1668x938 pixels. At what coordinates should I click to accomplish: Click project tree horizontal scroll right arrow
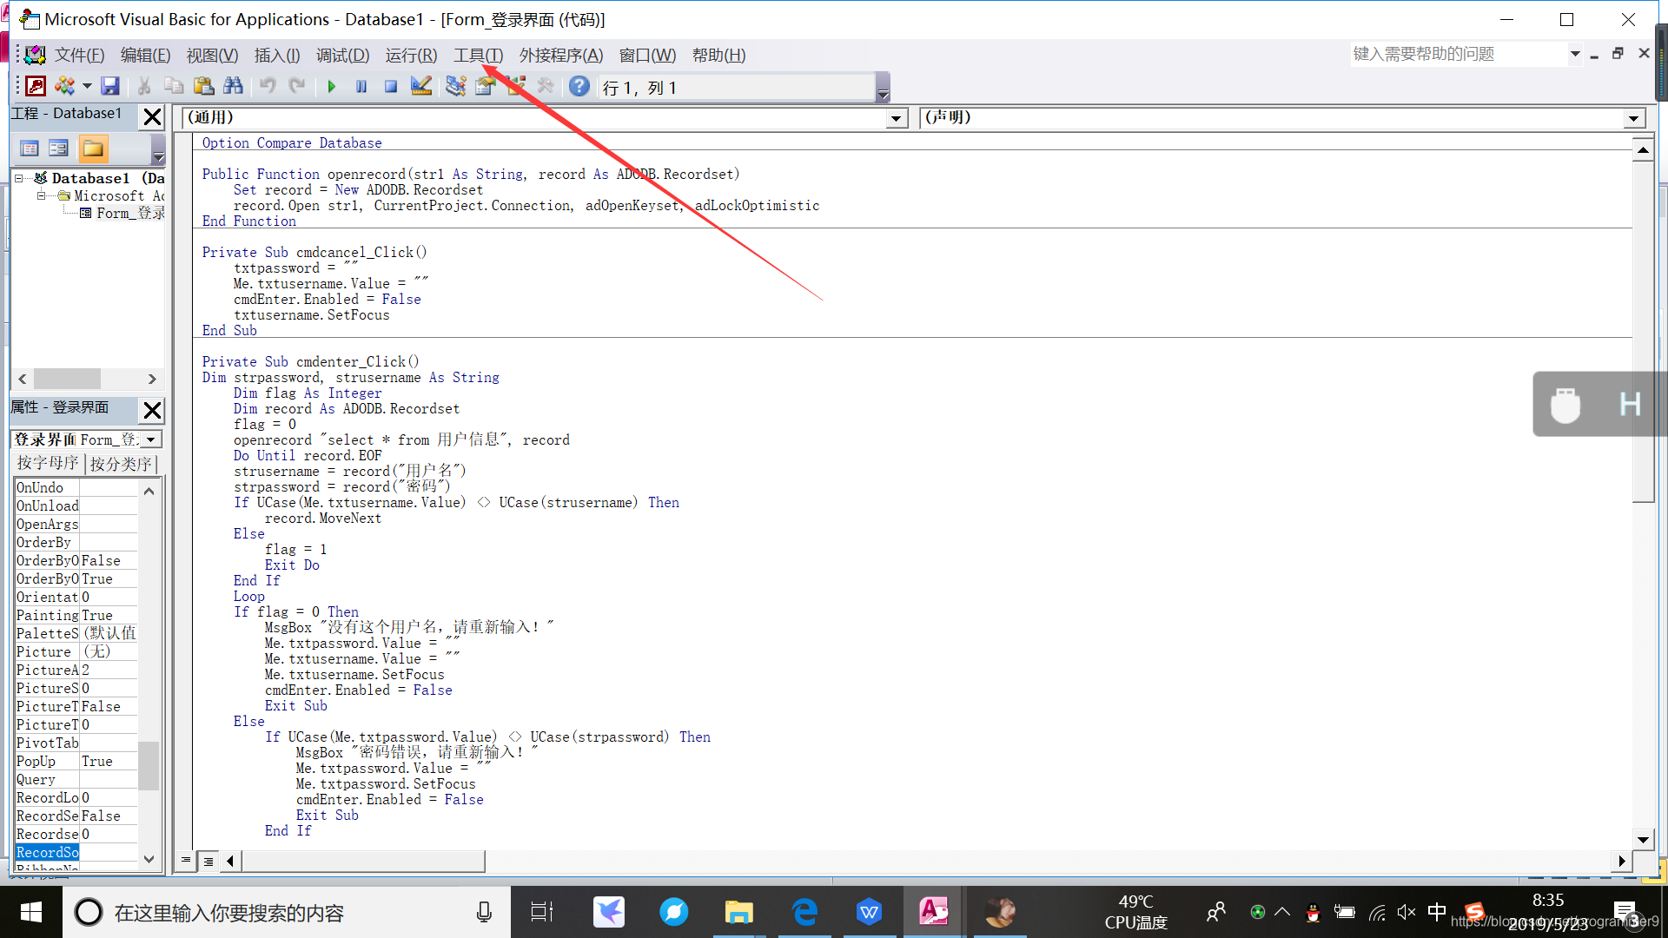pos(152,379)
